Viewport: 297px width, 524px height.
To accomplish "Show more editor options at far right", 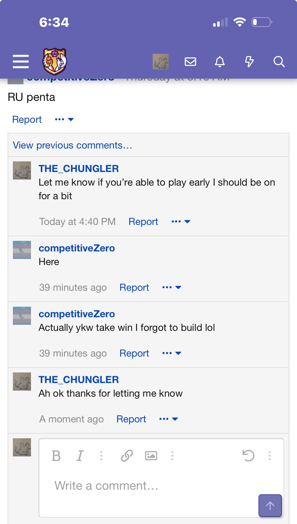I will [270, 456].
